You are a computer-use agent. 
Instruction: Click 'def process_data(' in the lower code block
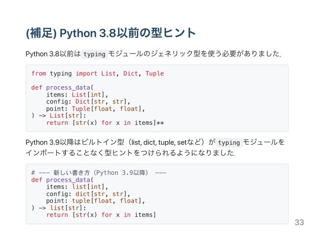coord(62,180)
